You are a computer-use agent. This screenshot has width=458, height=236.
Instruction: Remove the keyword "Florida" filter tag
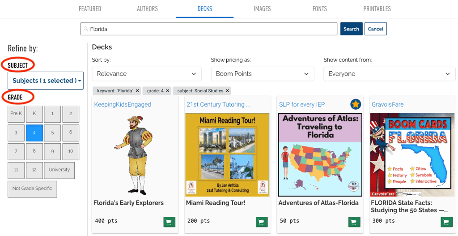[137, 91]
